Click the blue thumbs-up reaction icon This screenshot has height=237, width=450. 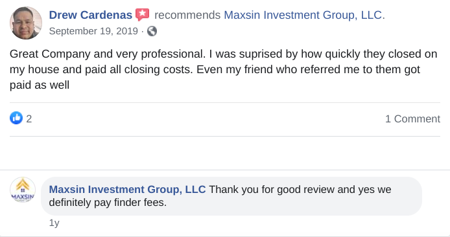[x=16, y=118]
